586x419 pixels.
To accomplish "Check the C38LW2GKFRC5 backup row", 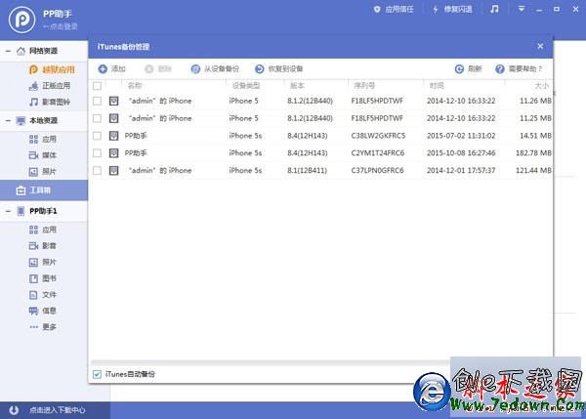I will click(97, 136).
